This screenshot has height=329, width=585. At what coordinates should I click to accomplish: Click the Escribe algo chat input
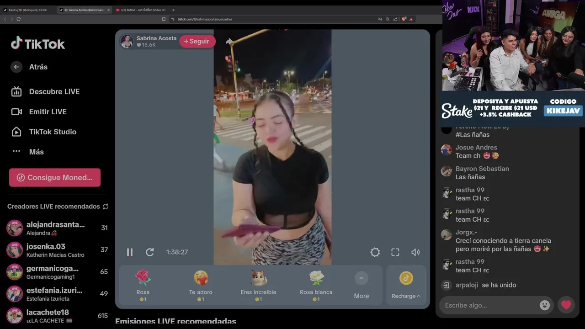489,305
